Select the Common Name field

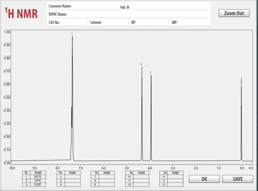[129, 6]
